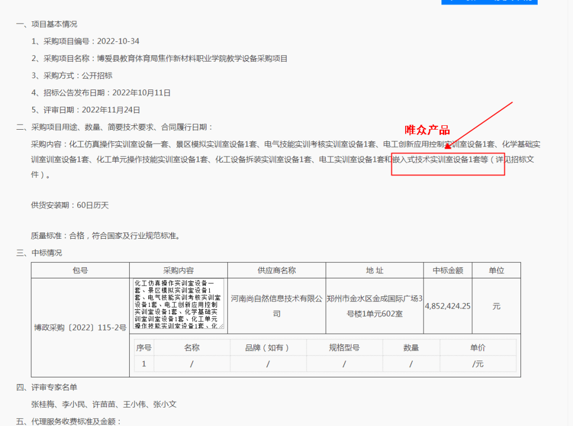
Task: Click the expert names line starting 张桂梅
Action: (104, 404)
